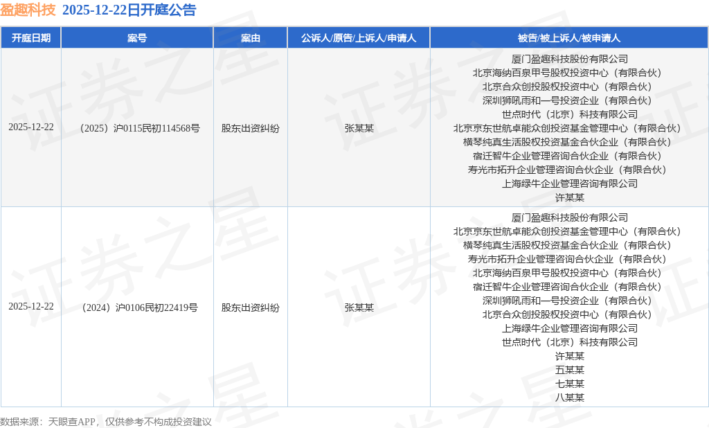Click date cell in the 沪0115民初114568号 row
The image size is (709, 428).
pyautogui.click(x=30, y=127)
